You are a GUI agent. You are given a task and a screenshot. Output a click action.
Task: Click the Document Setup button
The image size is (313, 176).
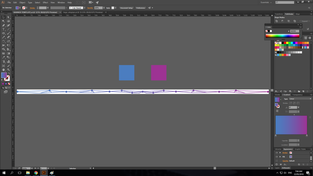pyautogui.click(x=127, y=8)
